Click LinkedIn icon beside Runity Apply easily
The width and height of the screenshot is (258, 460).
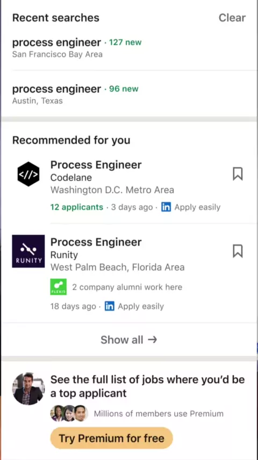click(x=110, y=306)
